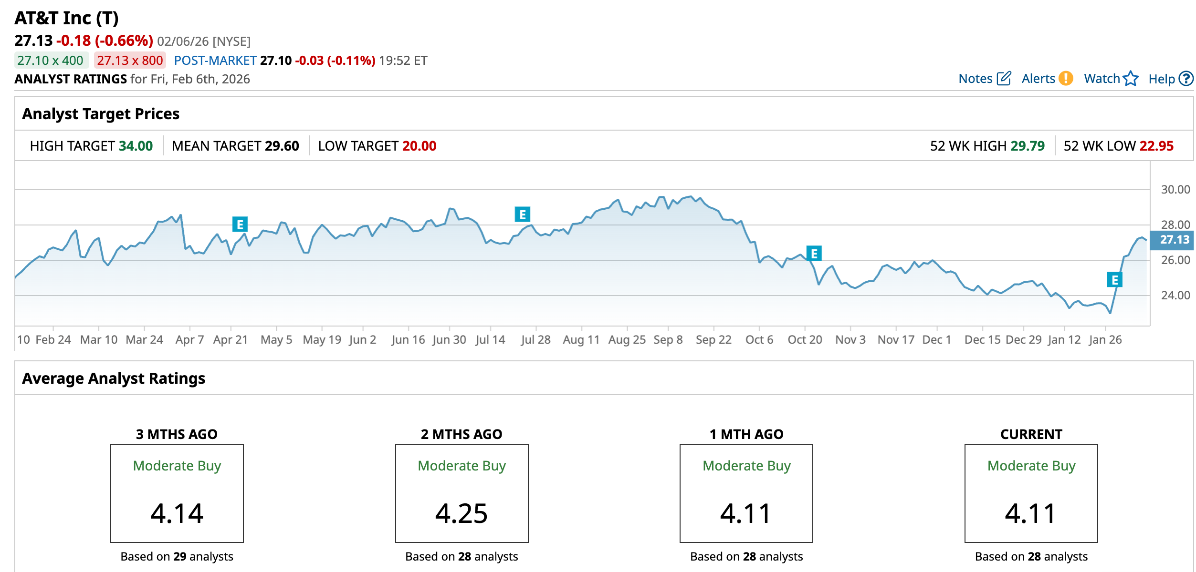Click the earnings E marker near Jan 26
This screenshot has height=572, width=1196.
[x=1114, y=279]
